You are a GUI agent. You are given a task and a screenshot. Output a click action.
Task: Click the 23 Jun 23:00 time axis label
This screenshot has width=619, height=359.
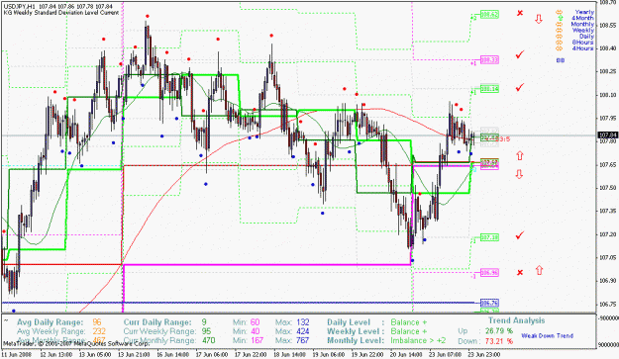[x=484, y=355]
